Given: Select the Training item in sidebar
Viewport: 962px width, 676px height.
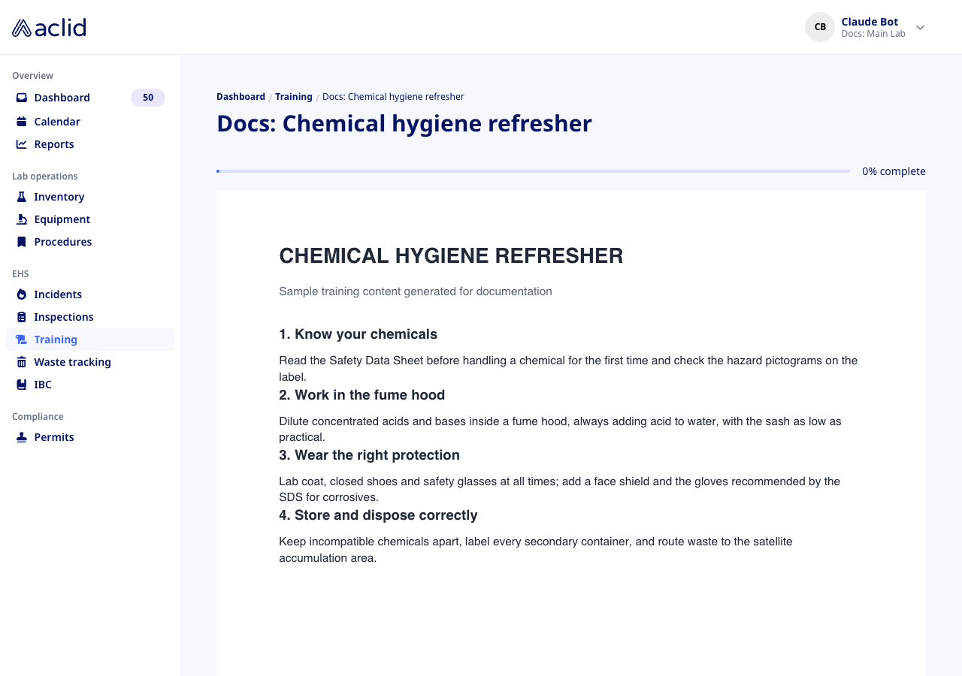Looking at the screenshot, I should tap(90, 340).
